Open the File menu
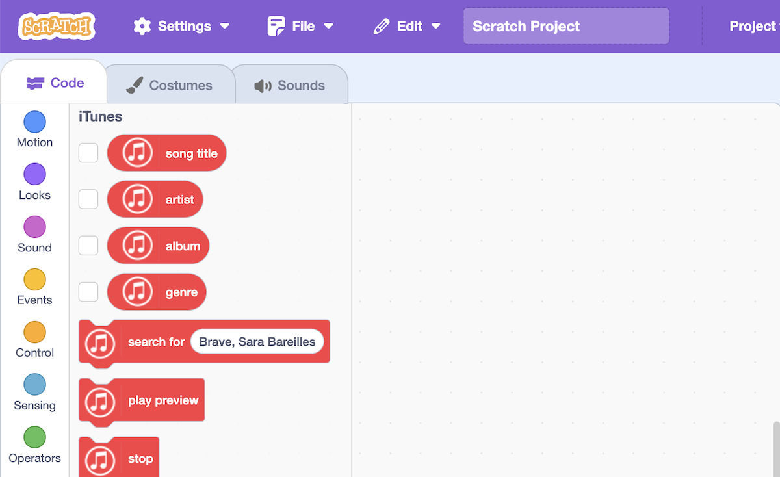Viewport: 780px width, 477px height. coord(300,26)
